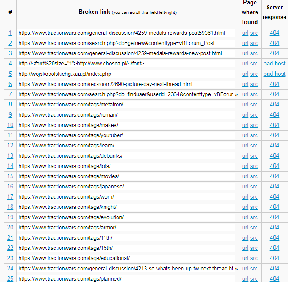Open the 404 response for tags/youtuber row
Screen dimensions: 288x282
pyautogui.click(x=274, y=135)
